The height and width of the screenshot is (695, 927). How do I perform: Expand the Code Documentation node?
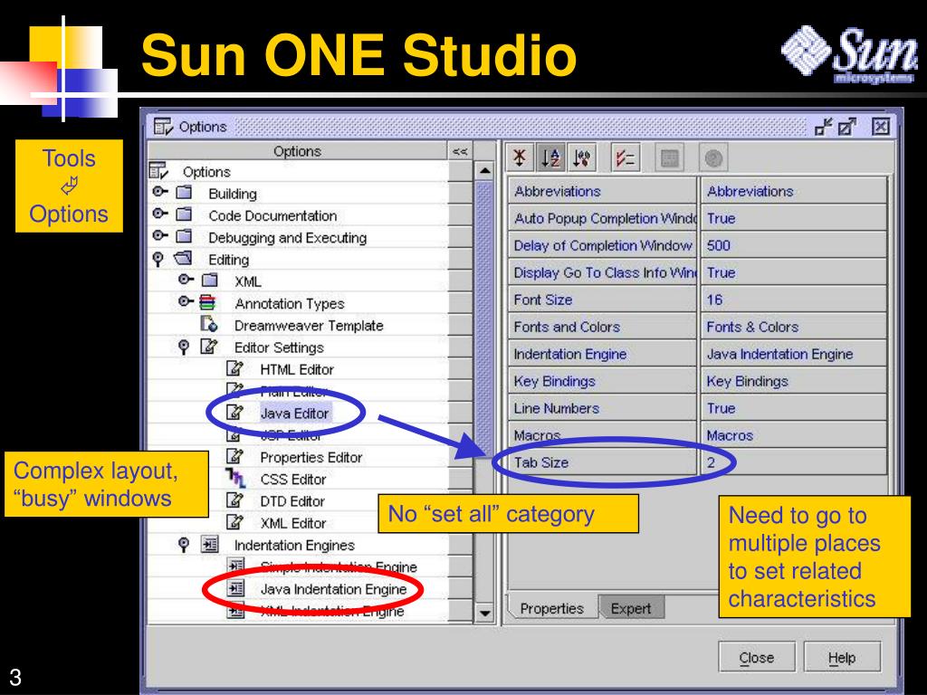click(160, 214)
